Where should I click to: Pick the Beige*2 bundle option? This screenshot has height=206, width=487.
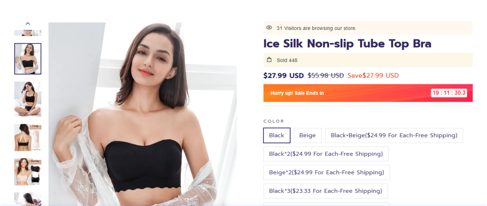pos(326,172)
